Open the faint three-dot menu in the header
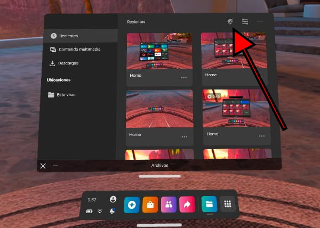 pos(260,22)
